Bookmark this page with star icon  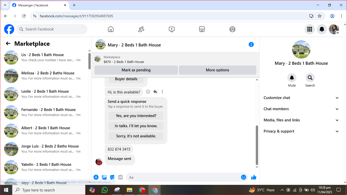[320, 16]
